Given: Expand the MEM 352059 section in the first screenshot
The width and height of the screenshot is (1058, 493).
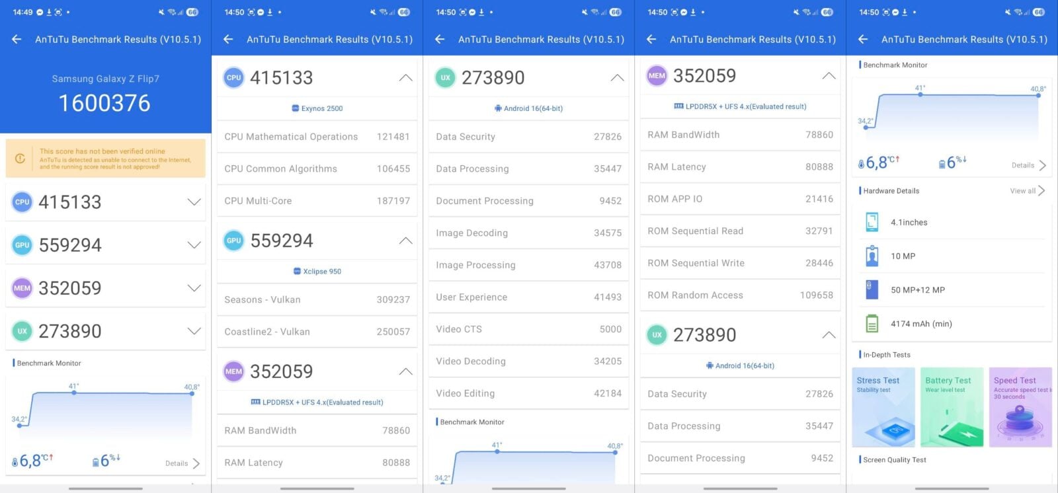Looking at the screenshot, I should (194, 288).
